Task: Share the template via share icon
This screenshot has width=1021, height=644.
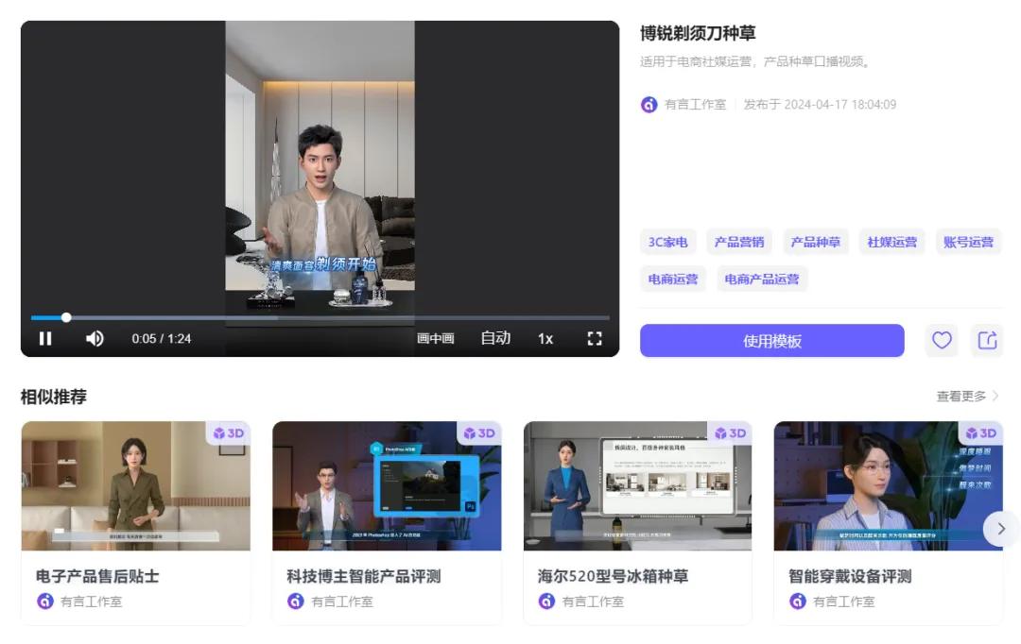Action: coord(987,341)
